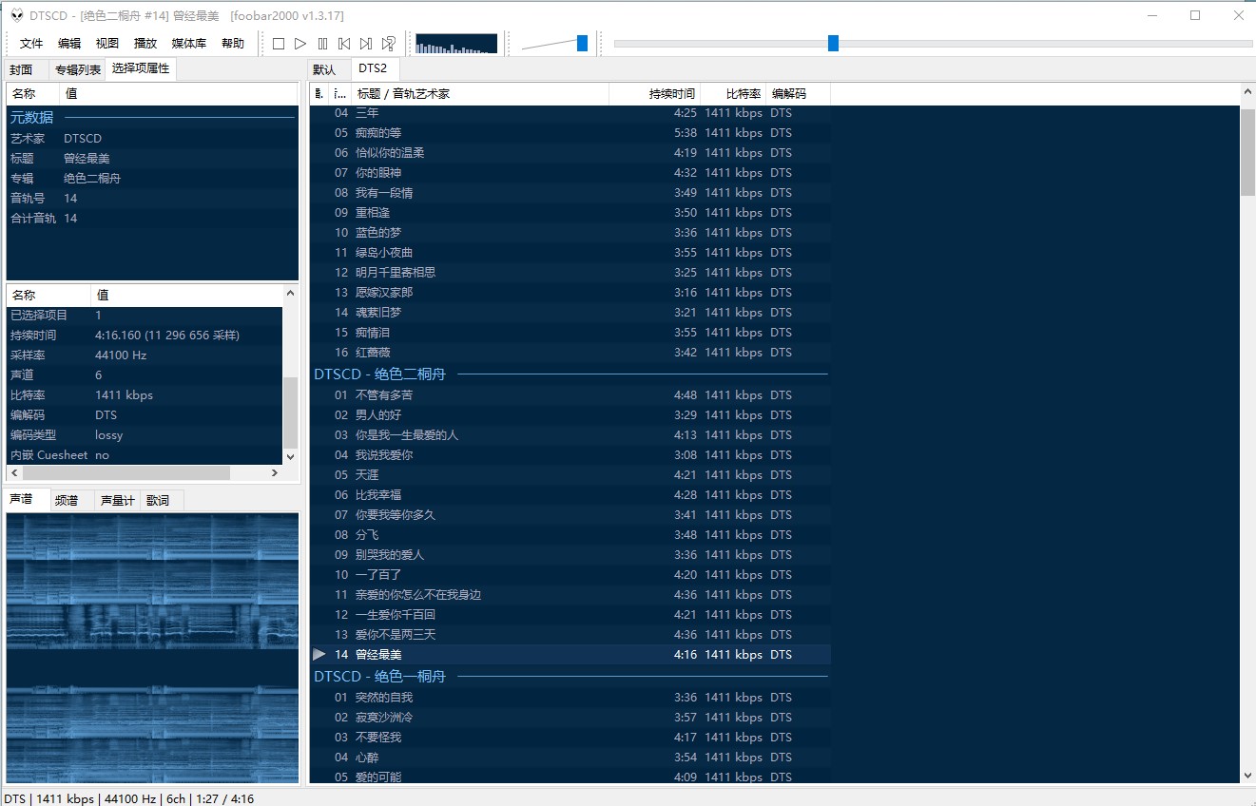1256x806 pixels.
Task: Click the random playback toolbar icon
Action: click(x=388, y=44)
